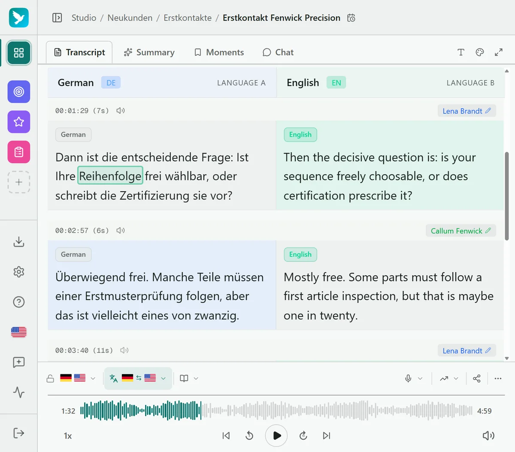515x452 pixels.
Task: Toggle the lock icon in bottom toolbar
Action: (50, 379)
